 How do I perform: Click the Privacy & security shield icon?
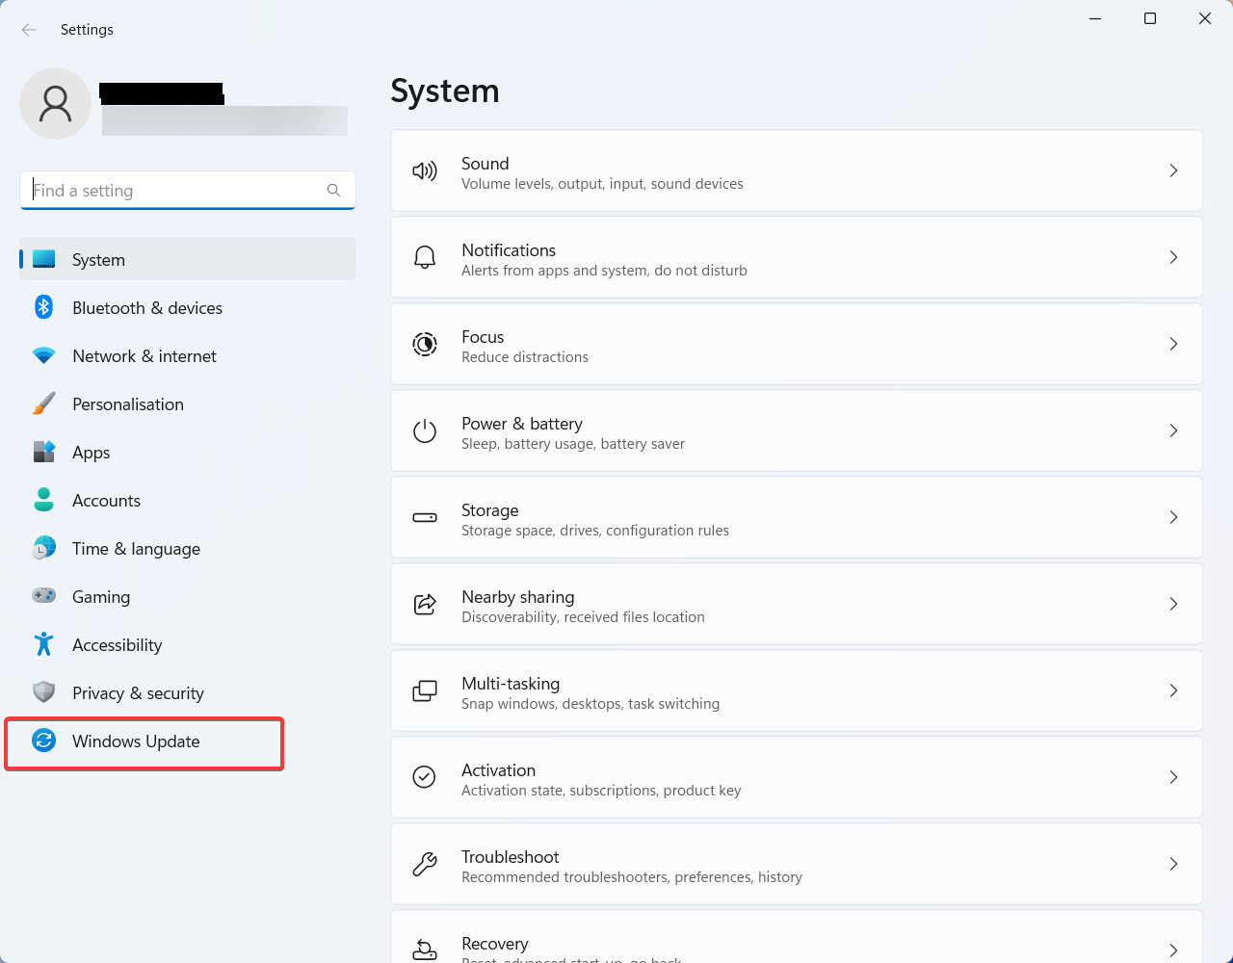pos(43,692)
